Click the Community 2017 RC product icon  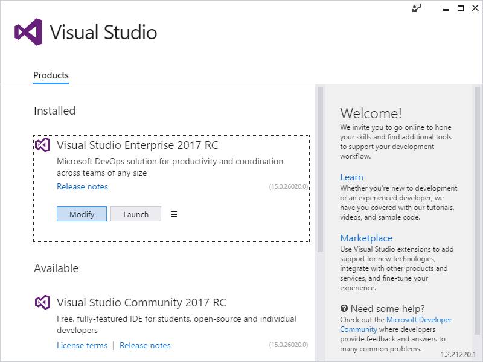pyautogui.click(x=42, y=302)
